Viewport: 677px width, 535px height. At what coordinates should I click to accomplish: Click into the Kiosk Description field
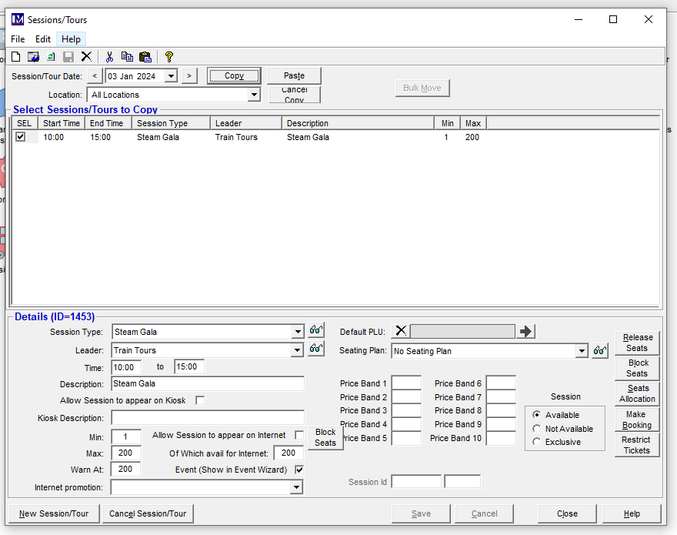click(x=207, y=418)
